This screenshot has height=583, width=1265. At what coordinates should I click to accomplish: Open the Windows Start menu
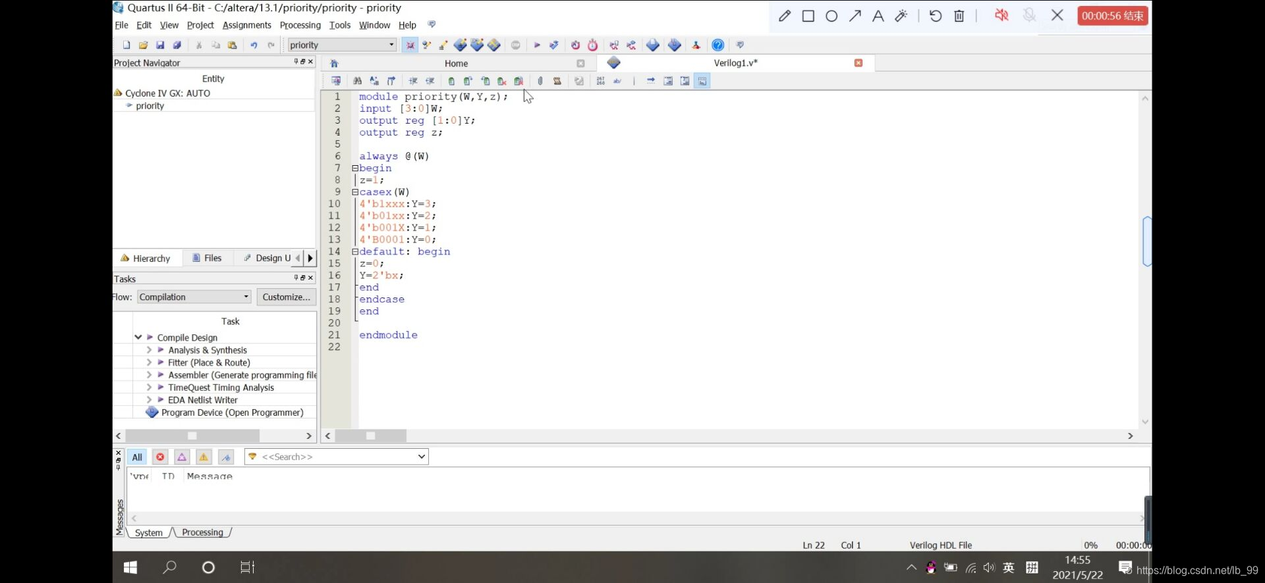coord(130,567)
